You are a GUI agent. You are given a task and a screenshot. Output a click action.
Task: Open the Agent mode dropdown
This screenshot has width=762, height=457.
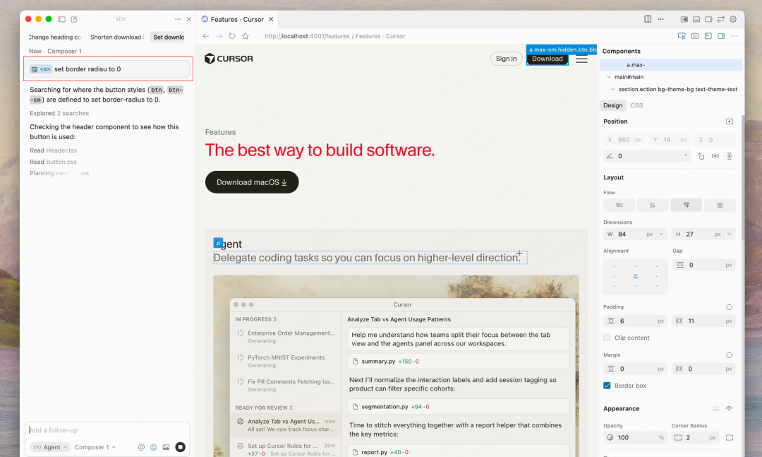pos(51,447)
